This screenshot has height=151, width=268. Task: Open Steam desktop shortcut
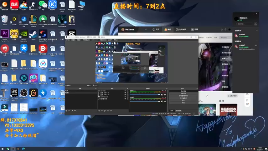click(x=33, y=35)
